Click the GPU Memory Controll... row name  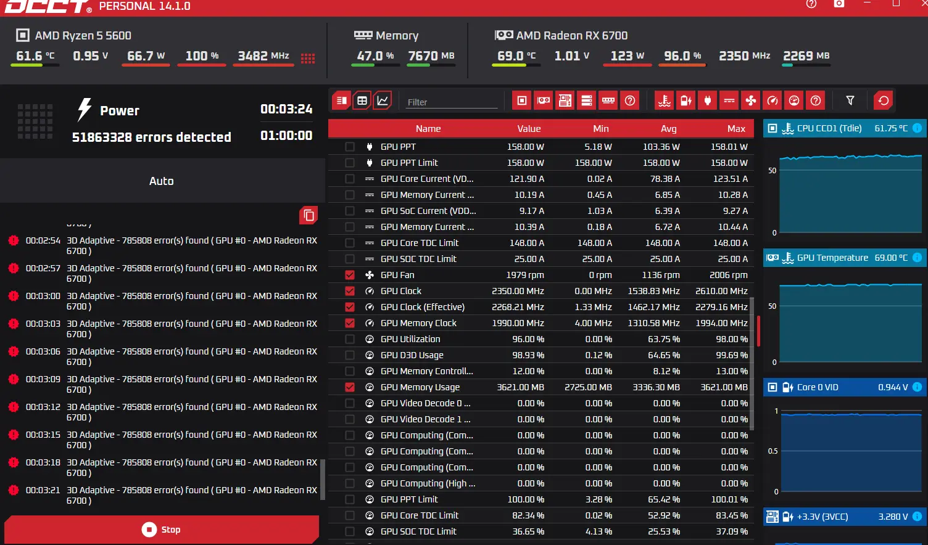click(x=427, y=371)
